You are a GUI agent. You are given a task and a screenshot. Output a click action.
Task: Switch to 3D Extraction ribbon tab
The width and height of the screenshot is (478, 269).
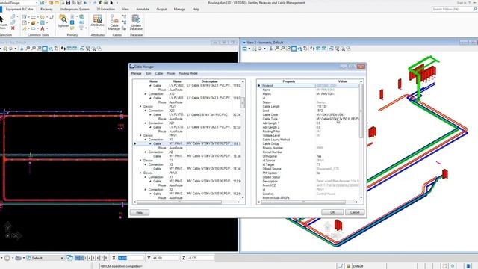[105, 10]
